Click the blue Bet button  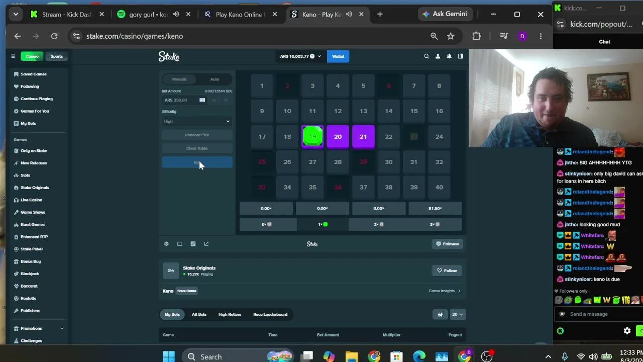pos(197,162)
